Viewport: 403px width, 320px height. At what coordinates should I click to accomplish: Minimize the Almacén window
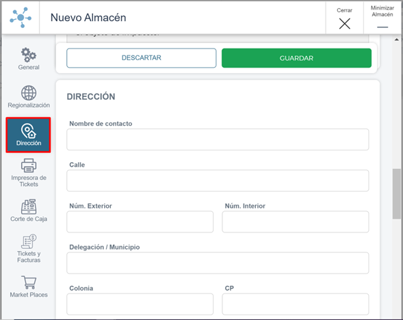click(382, 18)
